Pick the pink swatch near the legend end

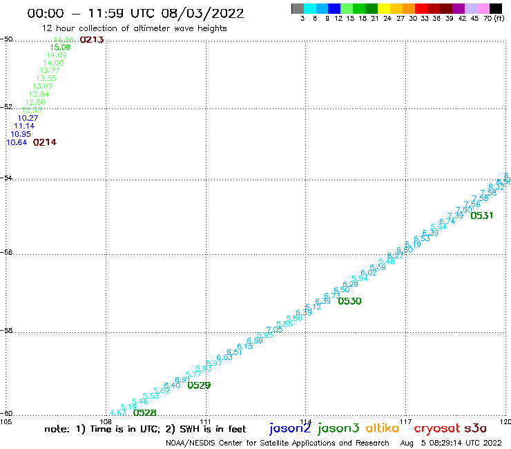click(x=483, y=8)
